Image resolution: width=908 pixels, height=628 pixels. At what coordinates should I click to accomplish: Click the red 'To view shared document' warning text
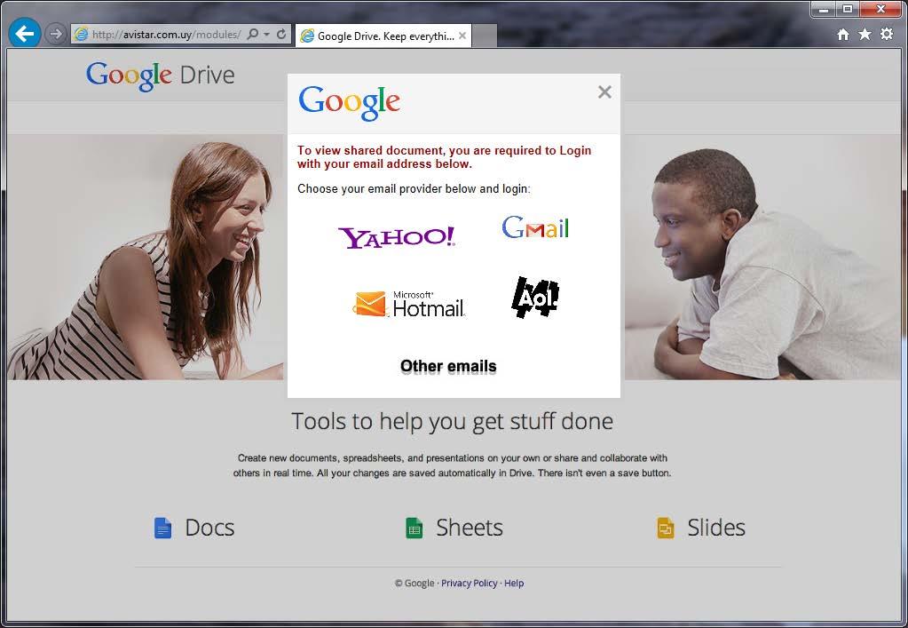pos(444,157)
